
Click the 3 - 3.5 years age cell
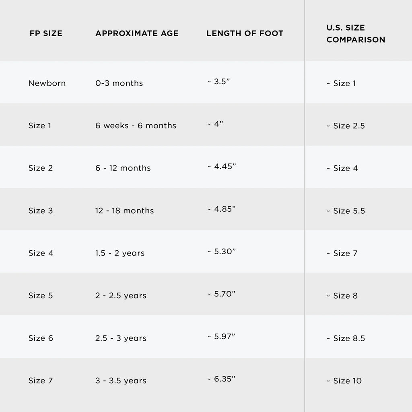coord(121,381)
